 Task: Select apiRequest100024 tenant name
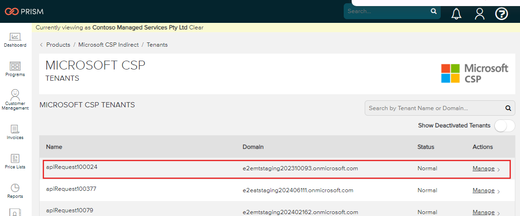pyautogui.click(x=72, y=167)
